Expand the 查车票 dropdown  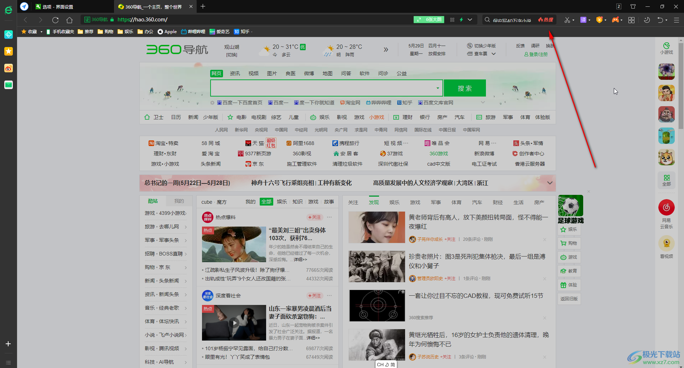[493, 54]
